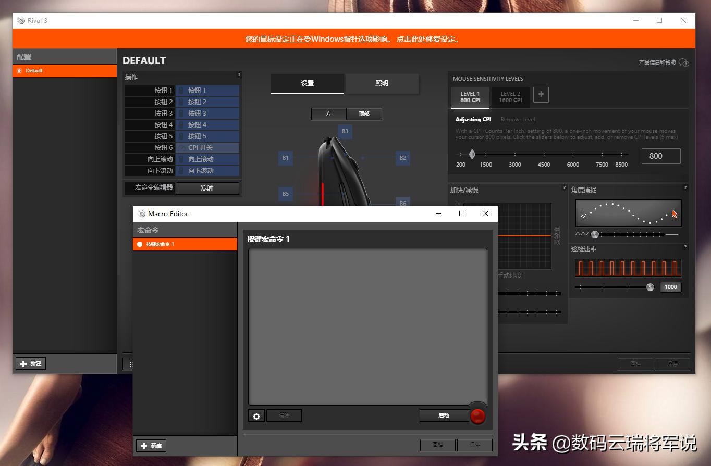This screenshot has width=711, height=466.
Task: Click the red record button in Macro Editor
Action: pyautogui.click(x=477, y=415)
